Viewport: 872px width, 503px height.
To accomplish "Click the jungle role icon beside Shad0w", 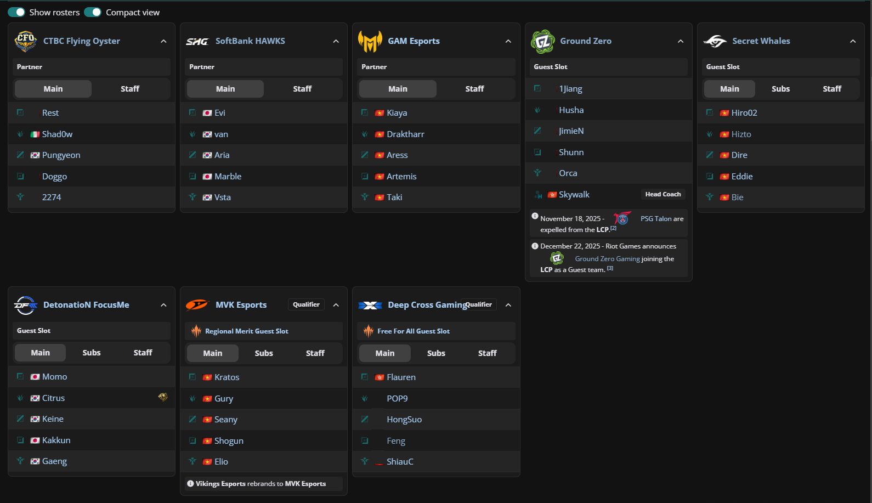I will tap(20, 134).
